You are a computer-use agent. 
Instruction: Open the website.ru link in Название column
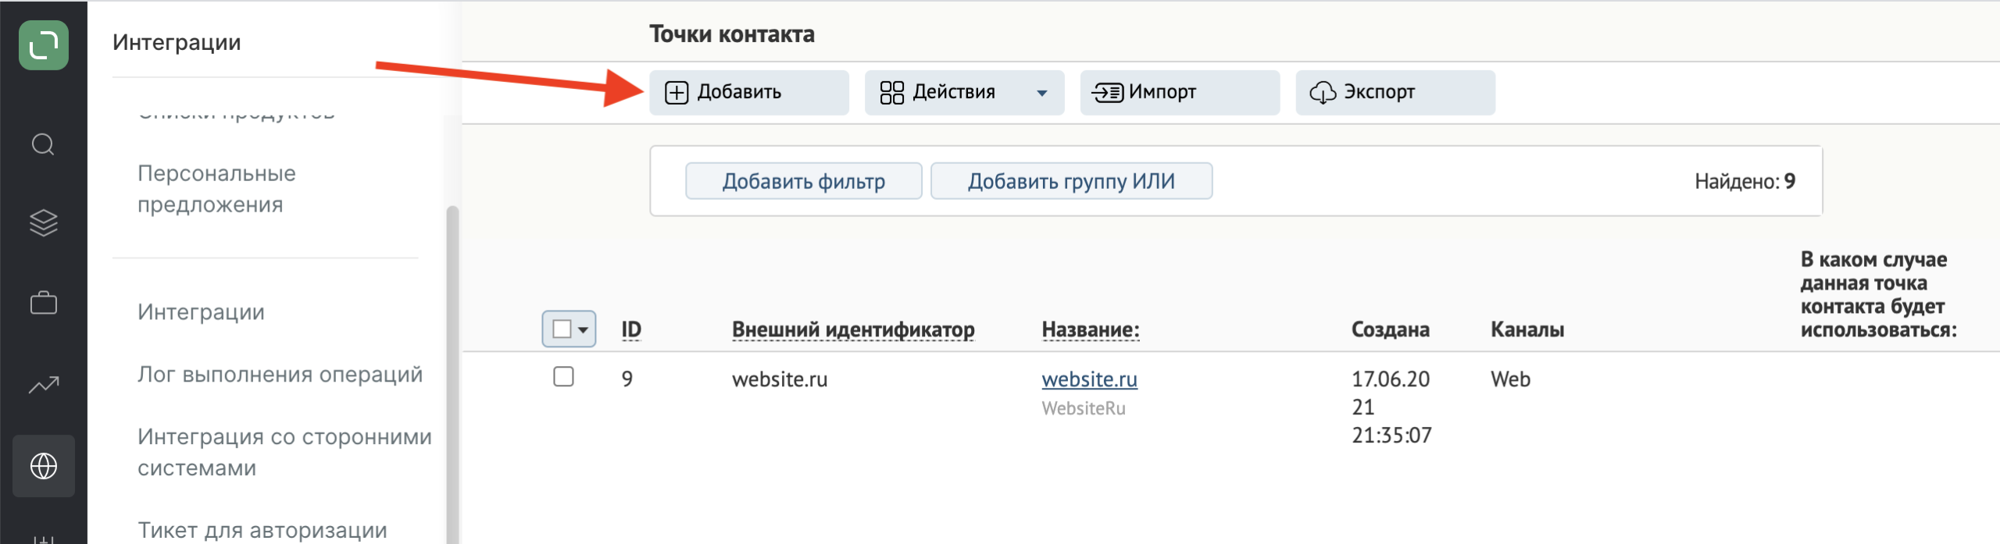coord(1089,379)
